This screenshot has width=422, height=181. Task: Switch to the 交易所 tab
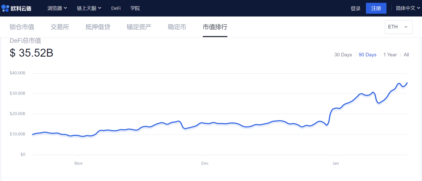pyautogui.click(x=60, y=27)
